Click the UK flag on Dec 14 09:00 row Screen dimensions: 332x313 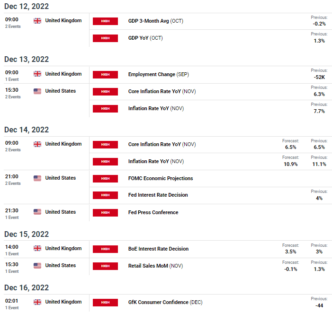[x=37, y=144]
